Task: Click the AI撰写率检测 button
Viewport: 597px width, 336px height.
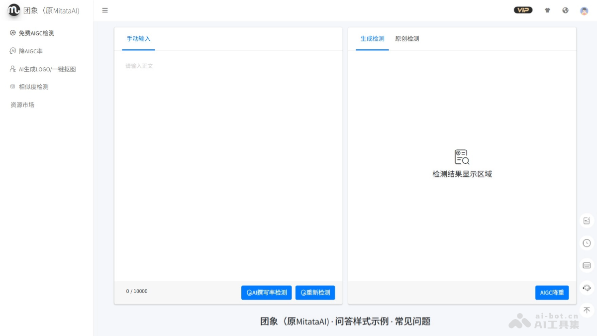Action: tap(266, 292)
